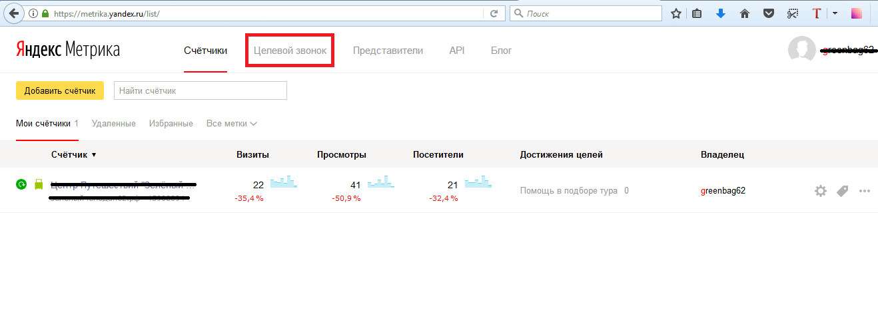Image resolution: width=878 pixels, height=312 pixels.
Task: Show bookmarks list icon in the toolbar
Action: [697, 13]
